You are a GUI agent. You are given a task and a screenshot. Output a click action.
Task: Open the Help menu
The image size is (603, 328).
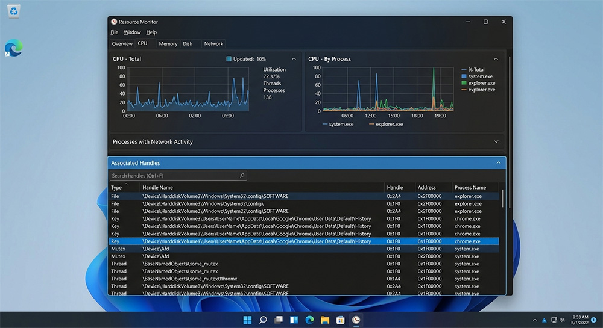click(x=151, y=32)
